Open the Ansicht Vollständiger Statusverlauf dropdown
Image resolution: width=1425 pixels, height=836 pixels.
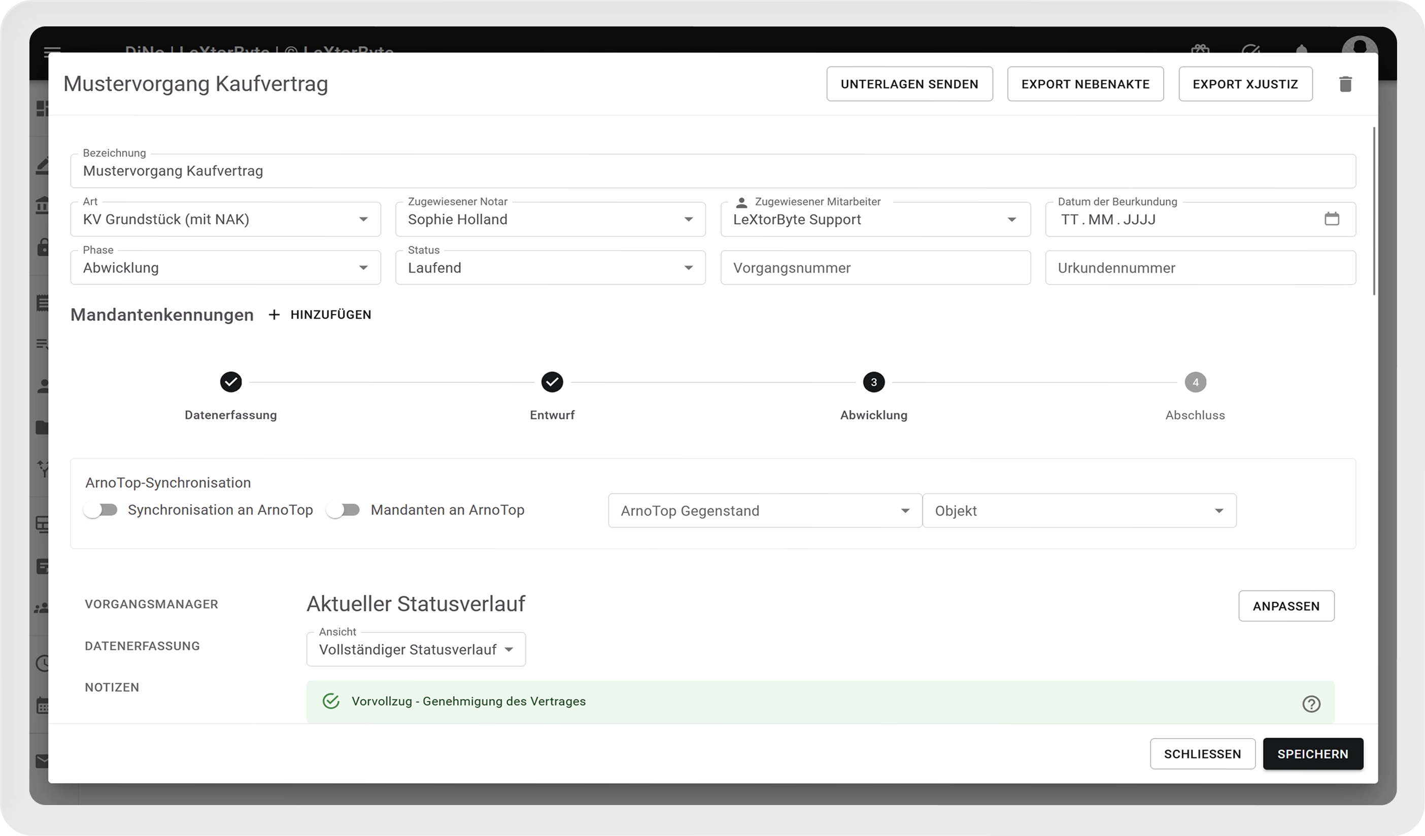click(x=416, y=649)
